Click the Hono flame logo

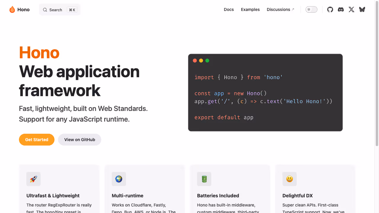[x=12, y=9]
